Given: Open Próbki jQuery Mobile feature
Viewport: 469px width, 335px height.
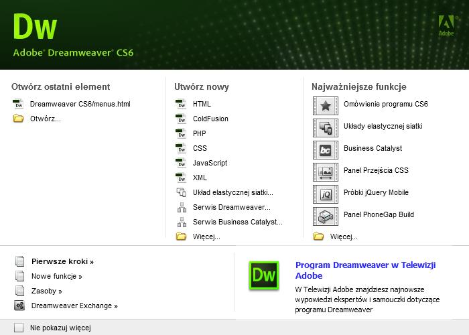Looking at the screenshot, I should click(x=376, y=193).
